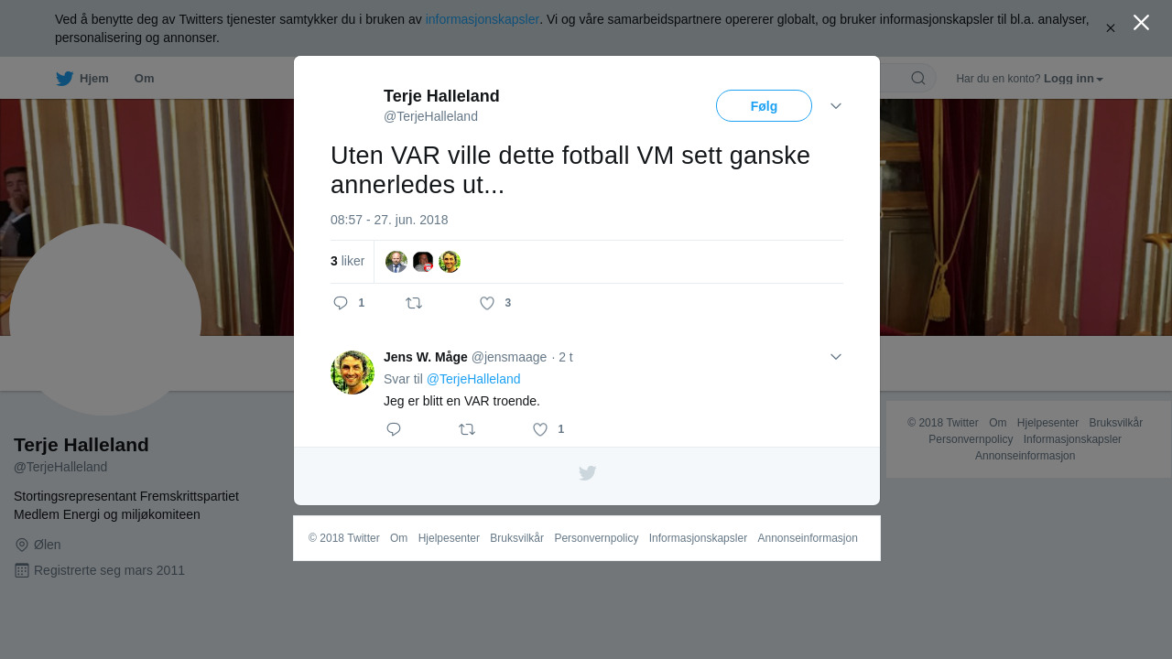Click the search magnifier icon
This screenshot has width=1172, height=659.
point(918,78)
